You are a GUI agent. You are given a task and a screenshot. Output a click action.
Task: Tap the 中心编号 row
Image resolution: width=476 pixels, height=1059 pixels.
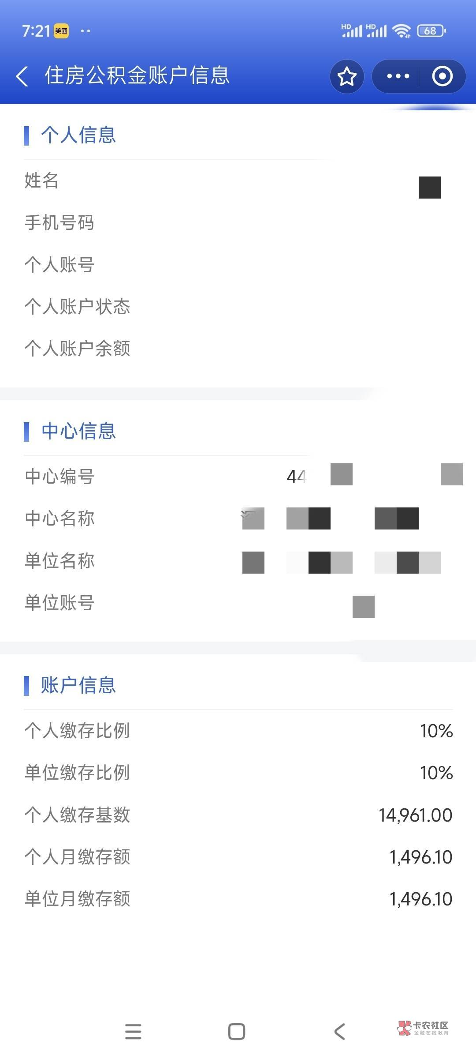point(60,477)
